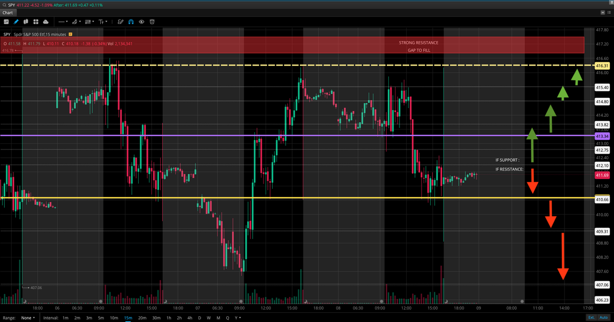Click the 406.23 price axis label
614x322 pixels.
pos(603,300)
